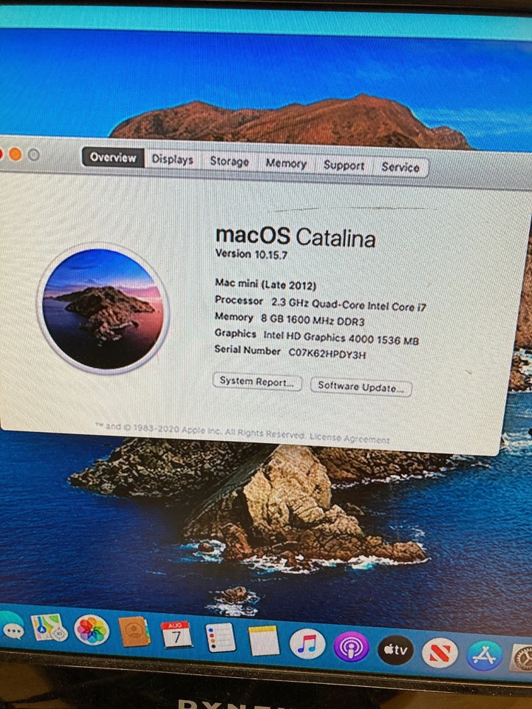Open the News app in the dock
This screenshot has width=532, height=709.
click(440, 653)
